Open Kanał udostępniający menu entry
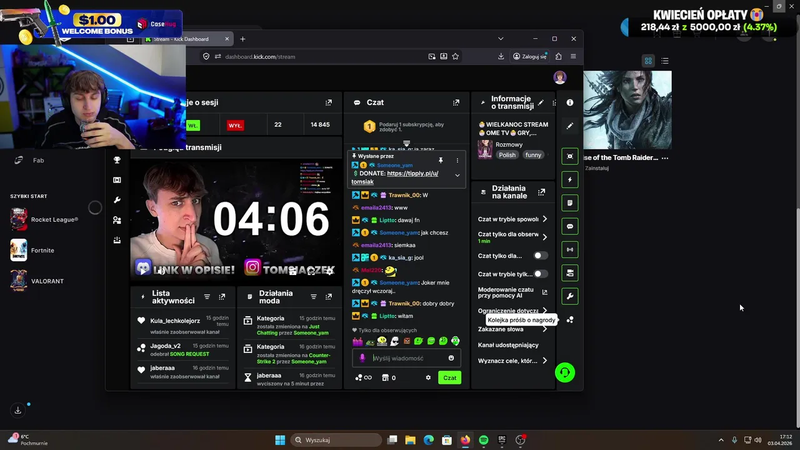 (x=508, y=345)
